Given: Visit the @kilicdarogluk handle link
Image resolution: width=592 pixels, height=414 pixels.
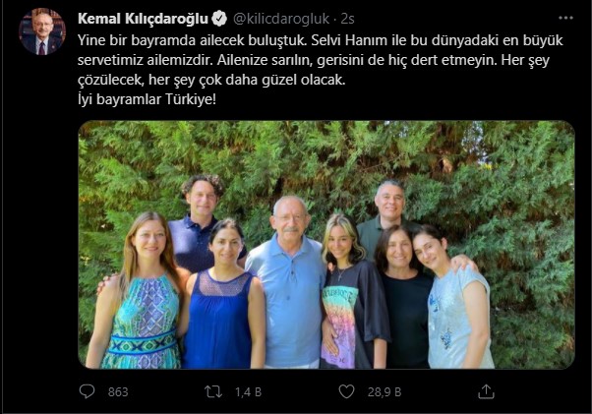Looking at the screenshot, I should (x=281, y=19).
